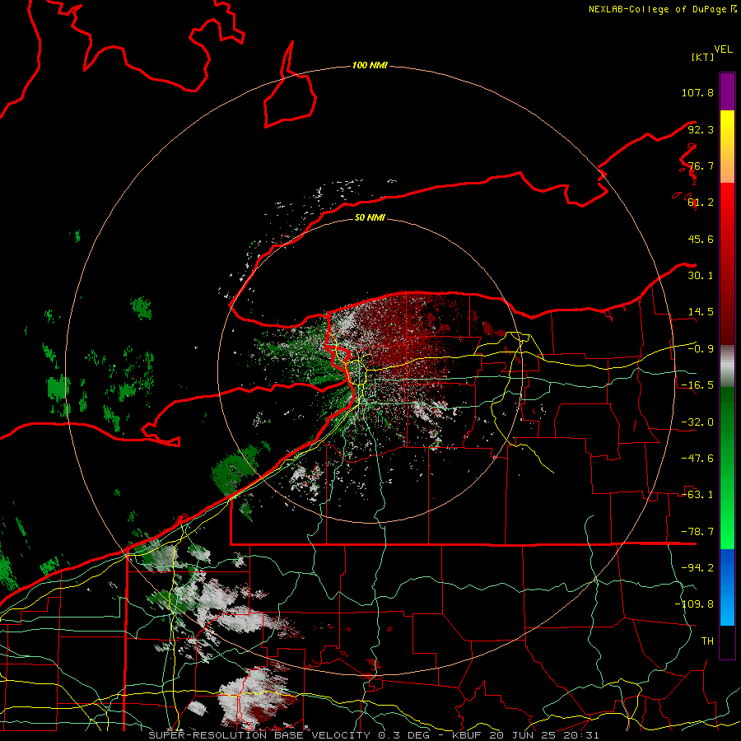
Task: Select the 30.1 velocity scale value
Action: [x=701, y=276]
